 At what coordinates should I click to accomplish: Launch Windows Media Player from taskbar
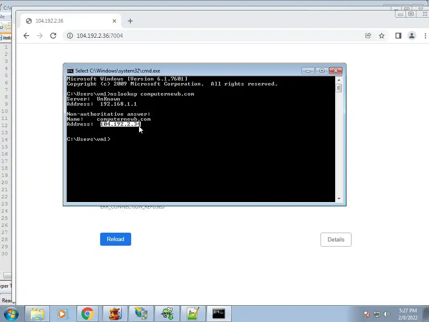pyautogui.click(x=63, y=314)
